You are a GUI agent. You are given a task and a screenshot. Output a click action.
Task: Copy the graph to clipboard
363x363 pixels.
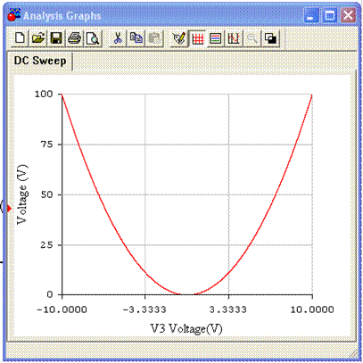coord(136,38)
